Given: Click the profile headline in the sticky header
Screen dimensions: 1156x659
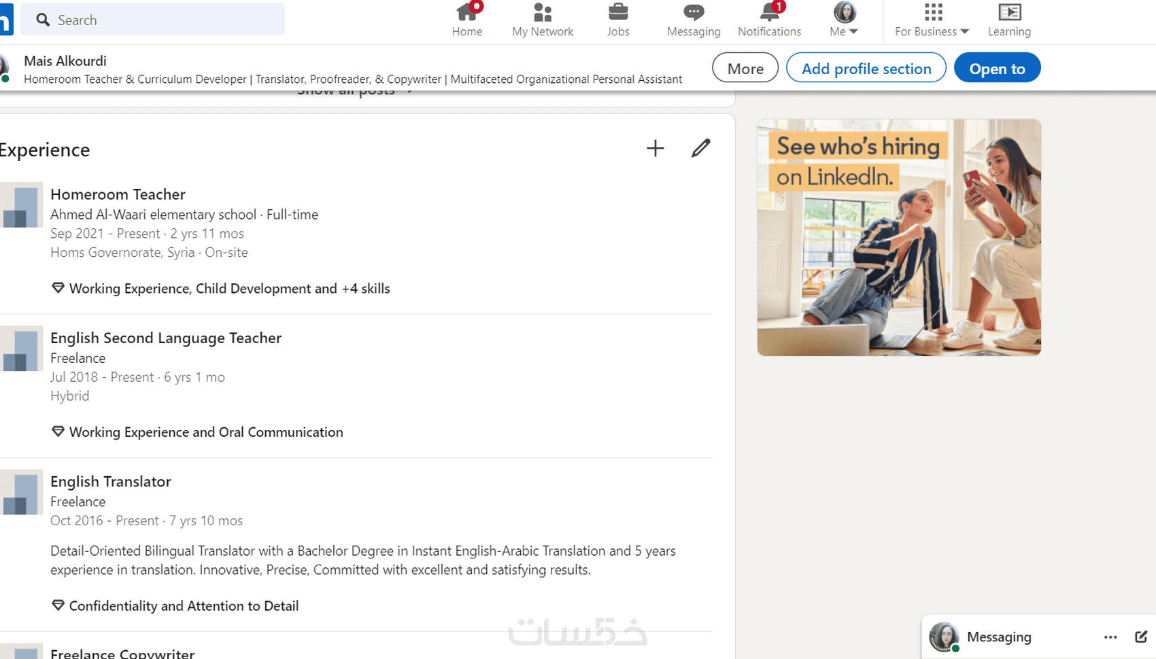Looking at the screenshot, I should click(x=353, y=79).
